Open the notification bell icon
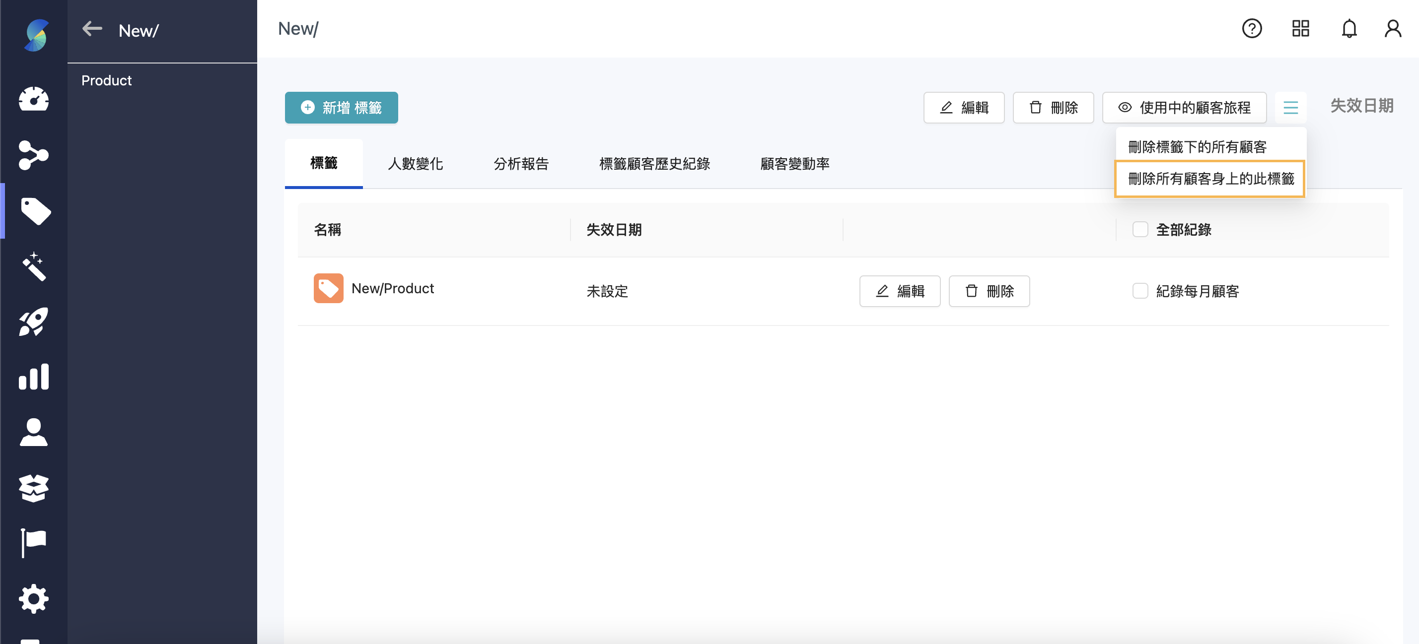 tap(1349, 28)
